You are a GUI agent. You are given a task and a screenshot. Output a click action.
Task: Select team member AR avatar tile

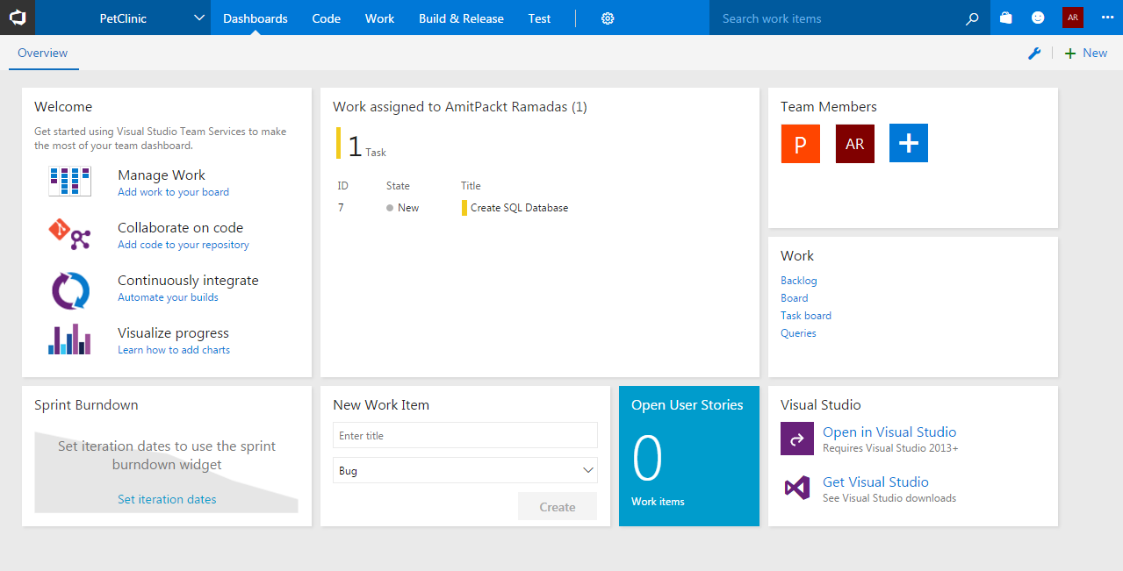[854, 143]
